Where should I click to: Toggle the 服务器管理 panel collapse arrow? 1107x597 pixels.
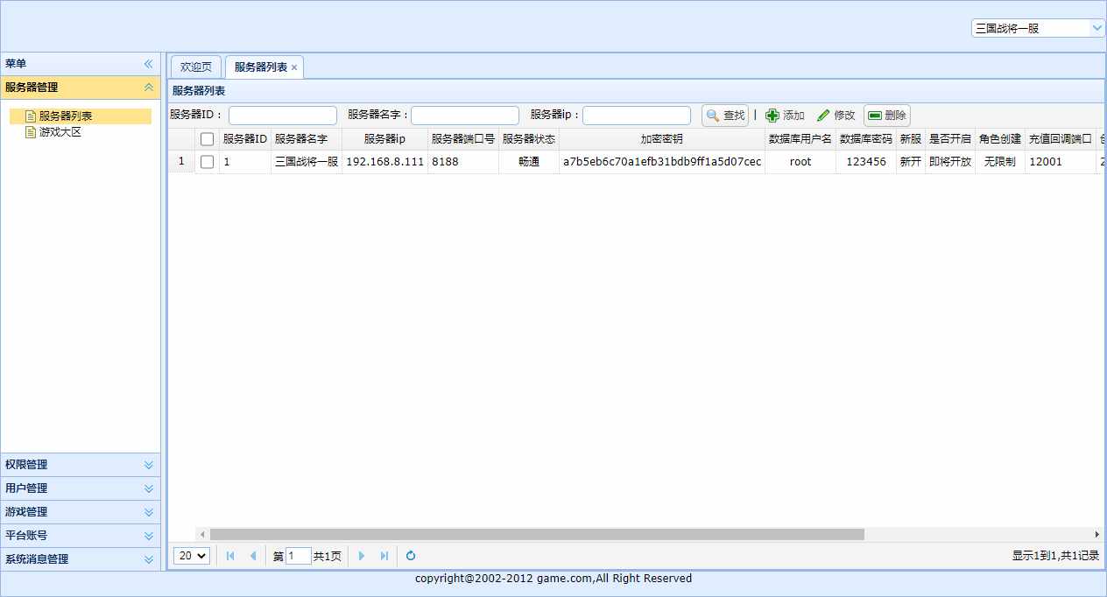[x=148, y=87]
